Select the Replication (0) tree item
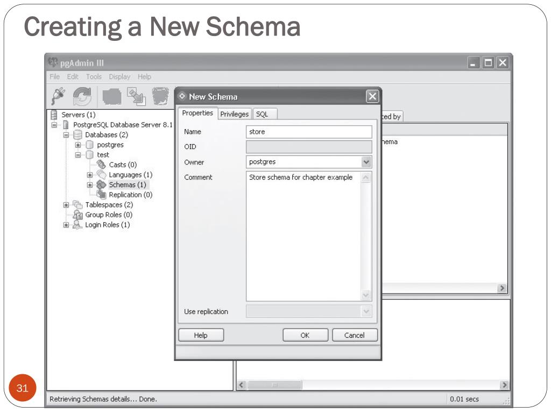 click(130, 195)
